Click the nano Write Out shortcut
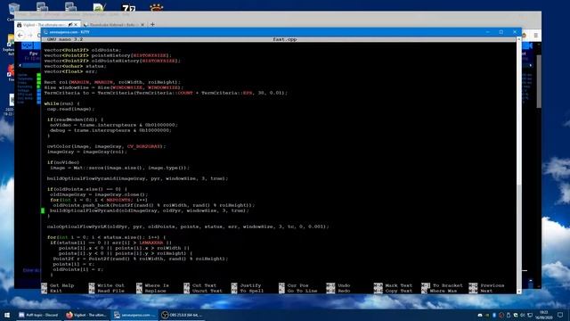 tap(110, 285)
